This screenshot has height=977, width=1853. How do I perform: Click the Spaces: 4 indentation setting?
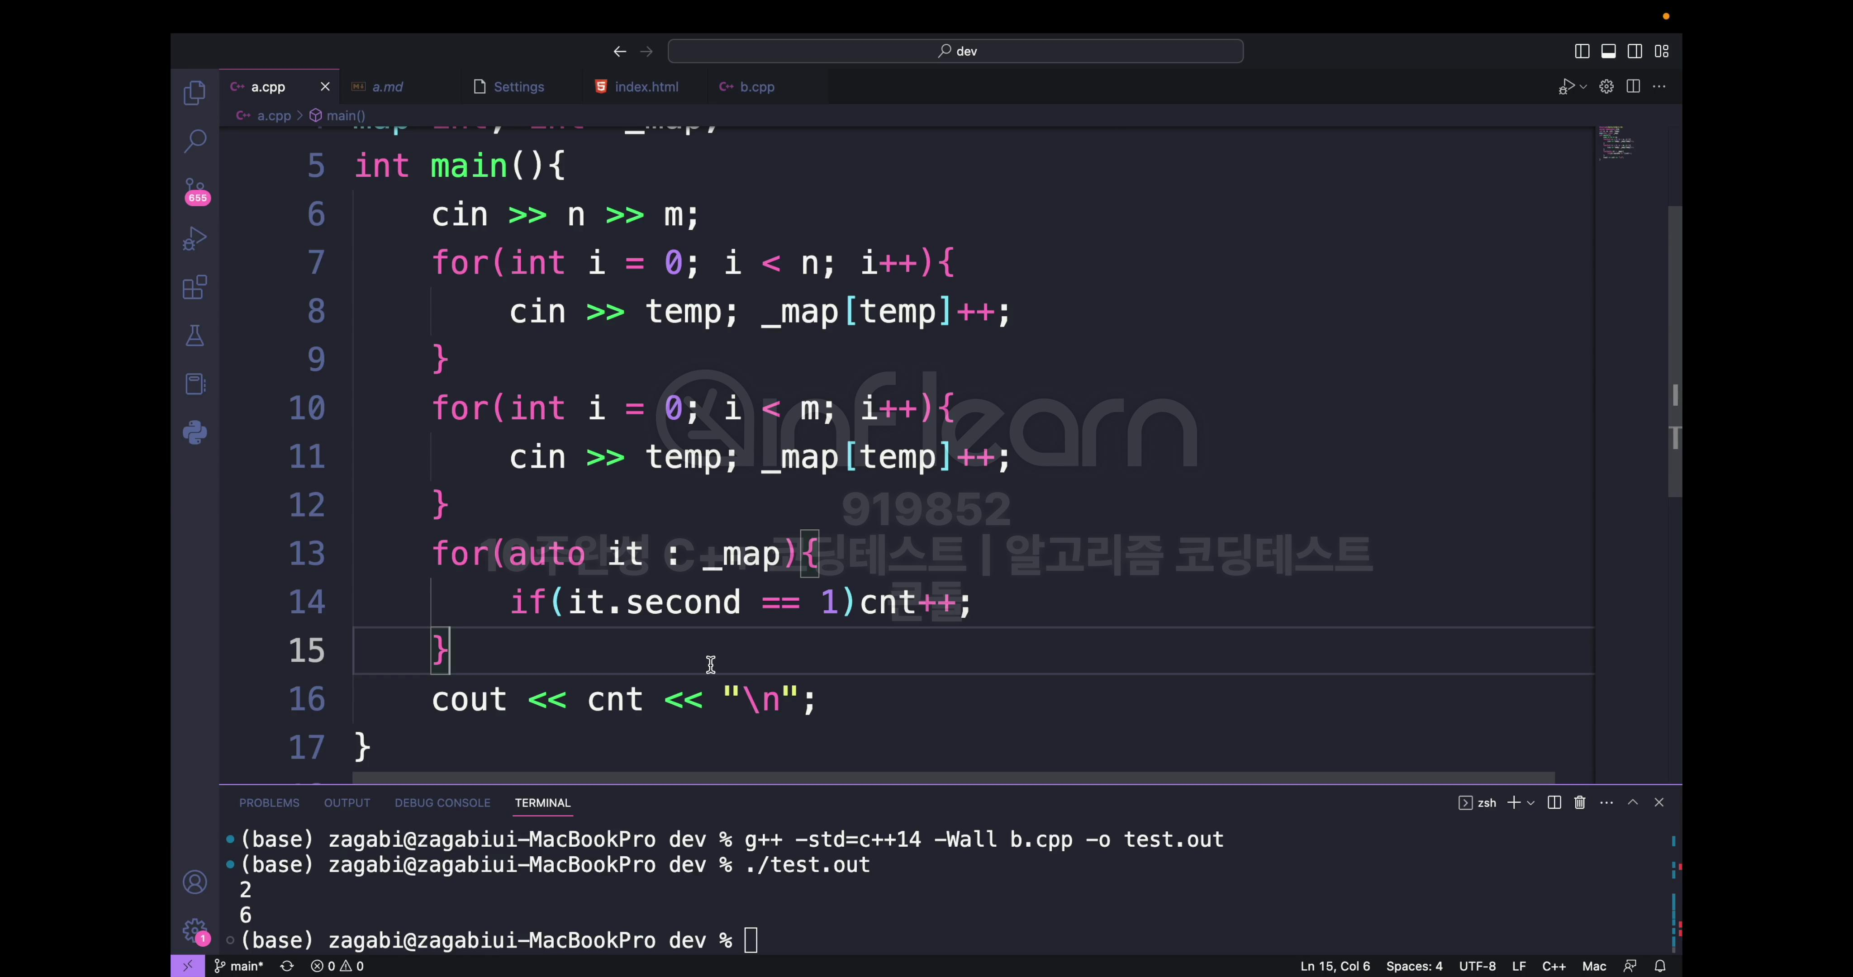point(1413,966)
